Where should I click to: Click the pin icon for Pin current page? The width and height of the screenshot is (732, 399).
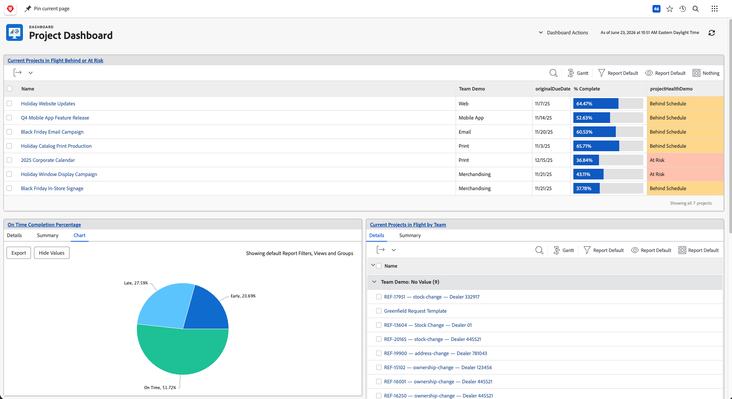click(28, 9)
